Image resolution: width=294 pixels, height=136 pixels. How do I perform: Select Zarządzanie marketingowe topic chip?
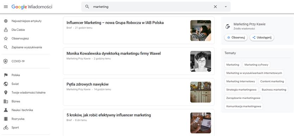(243, 98)
